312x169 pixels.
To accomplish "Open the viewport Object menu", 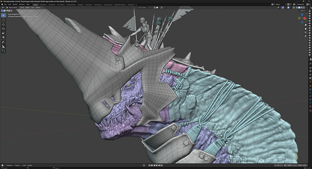I will click(38, 8).
